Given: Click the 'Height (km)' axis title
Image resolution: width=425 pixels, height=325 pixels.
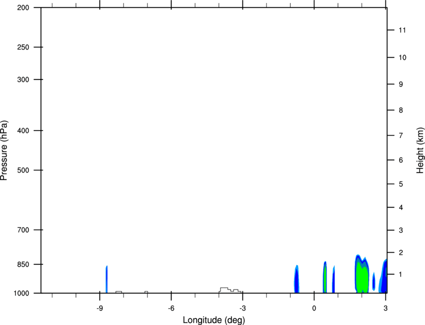Looking at the screenshot, I should pos(420,150).
